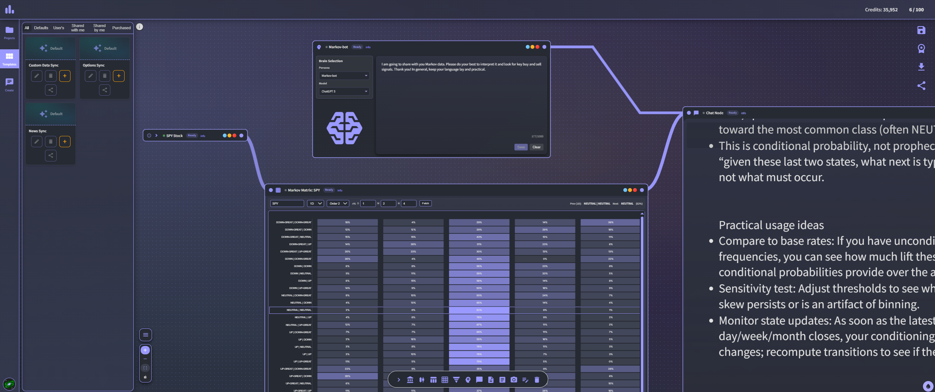Switch to the Purchased tab in the templates panel
Screen dimensions: 935x392
tap(121, 28)
